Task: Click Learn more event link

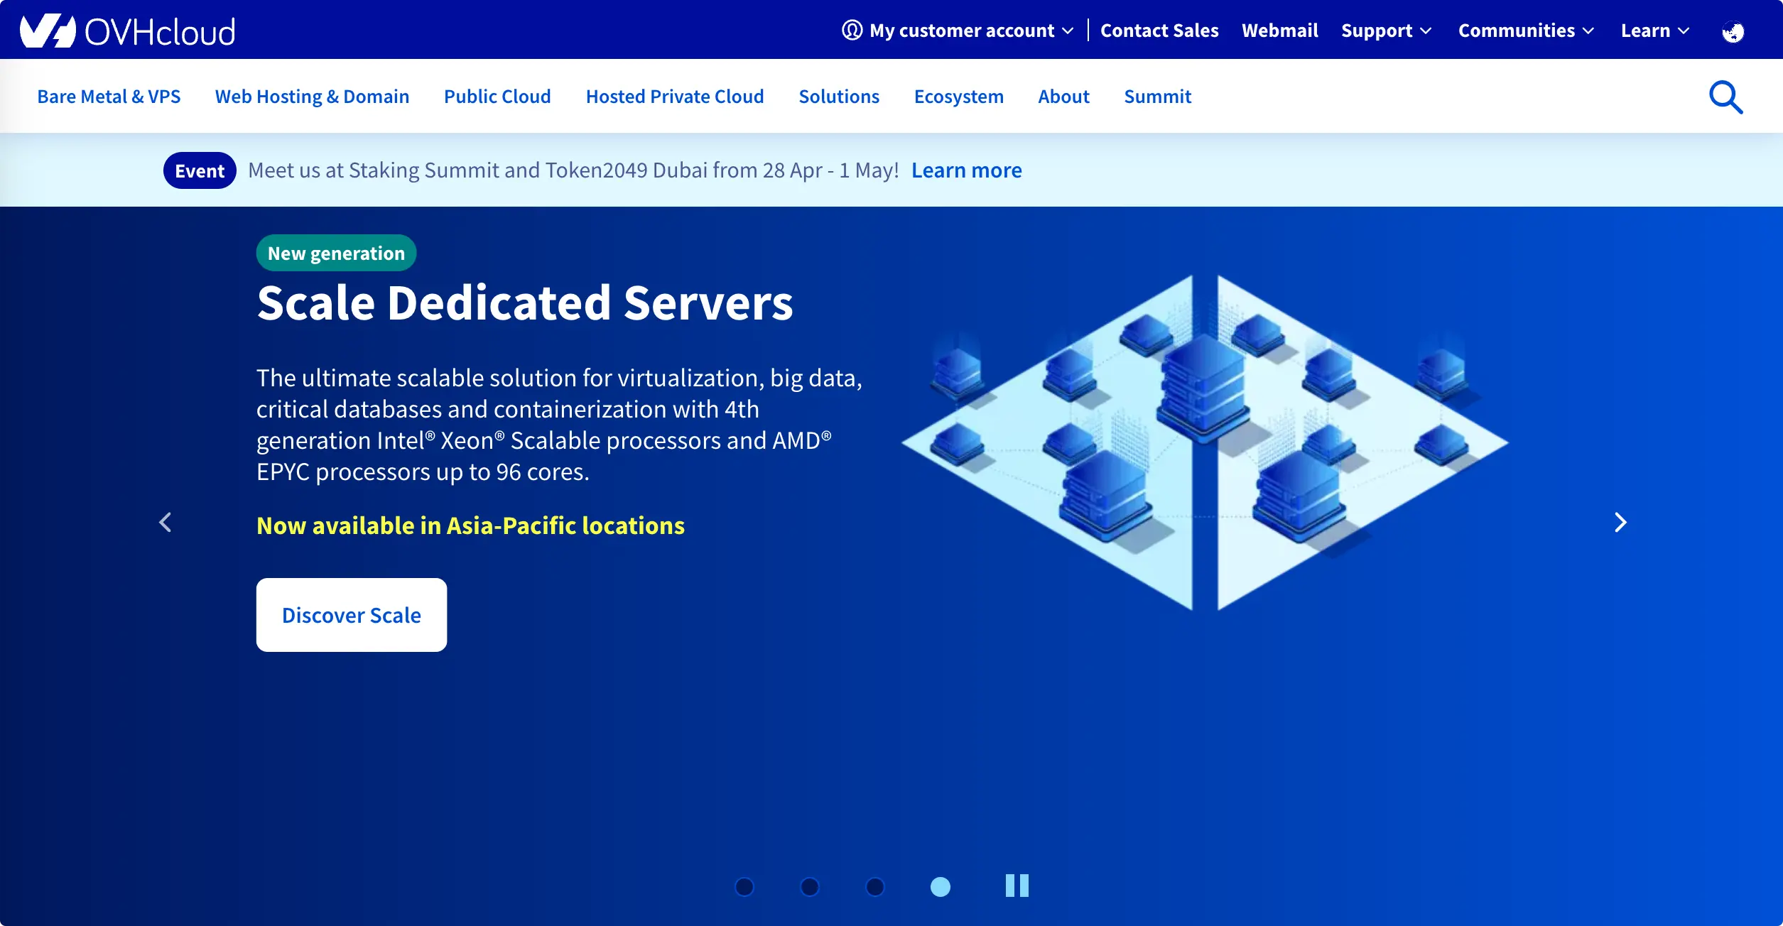Action: 967,170
